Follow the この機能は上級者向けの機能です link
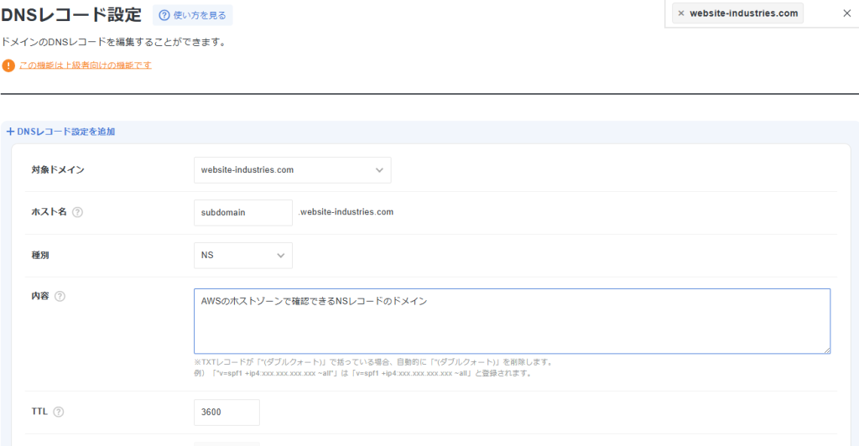Image resolution: width=859 pixels, height=446 pixels. click(x=86, y=65)
